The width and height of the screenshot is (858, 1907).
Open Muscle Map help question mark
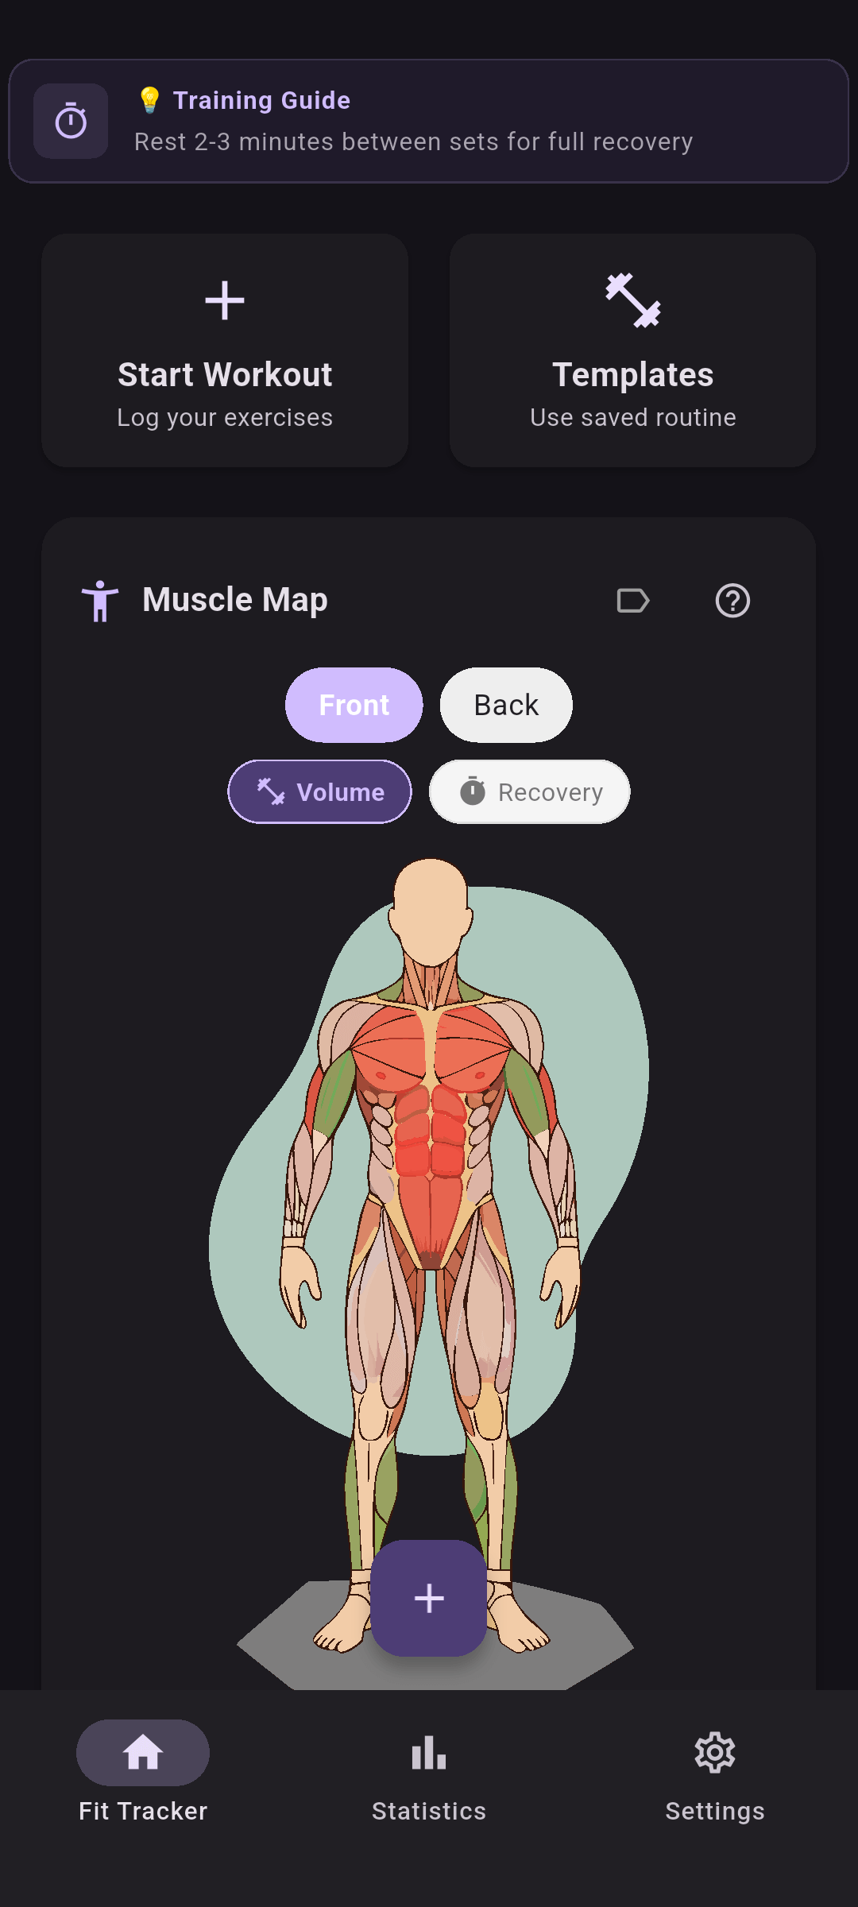[x=732, y=601]
